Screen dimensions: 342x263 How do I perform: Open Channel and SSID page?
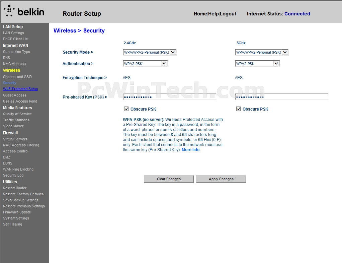[x=17, y=77]
